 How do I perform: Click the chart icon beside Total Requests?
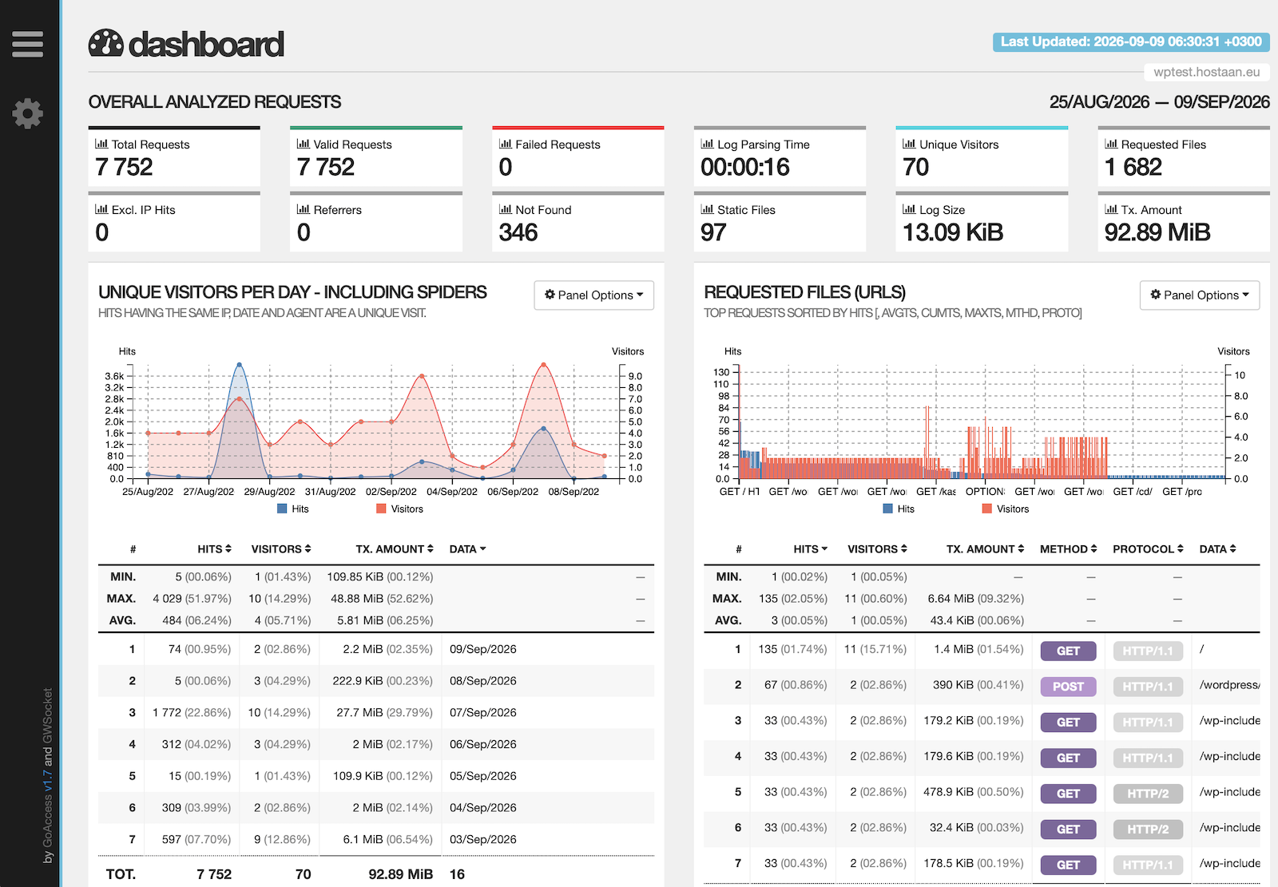[101, 144]
